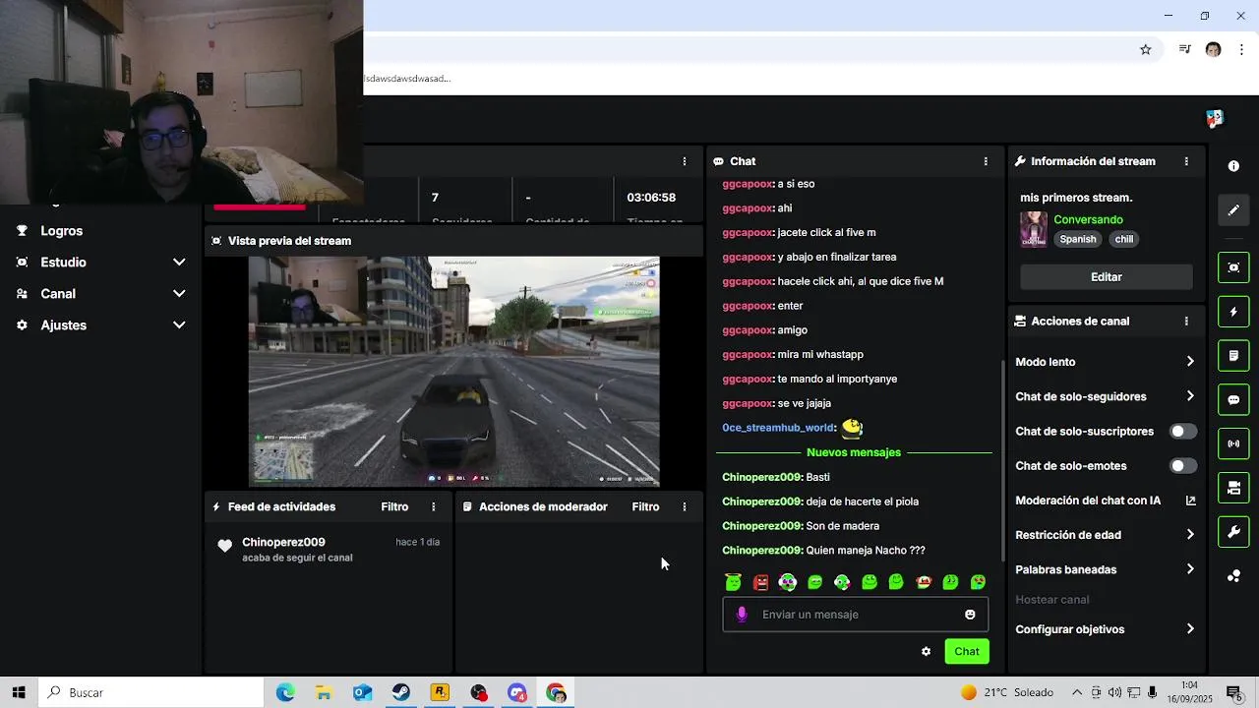The width and height of the screenshot is (1259, 708).
Task: Click the Windows Buscar search box
Action: [150, 692]
